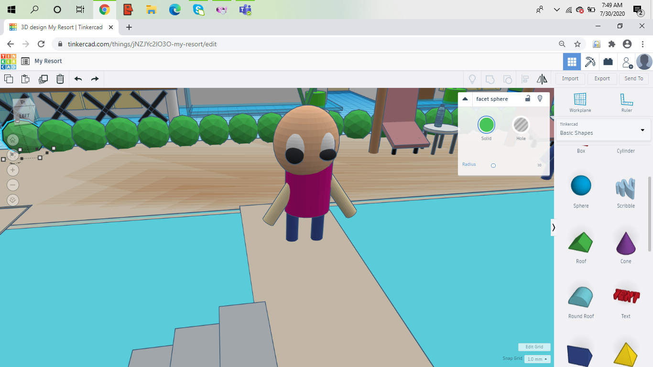Open the Tinkercad user avatar menu
Viewport: 653px width, 367px height.
[644, 62]
